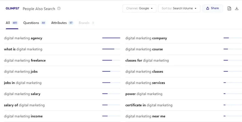Image resolution: width=242 pixels, height=122 pixels.
Task: Select 'digital marketing services' keyword
Action: 145,83
